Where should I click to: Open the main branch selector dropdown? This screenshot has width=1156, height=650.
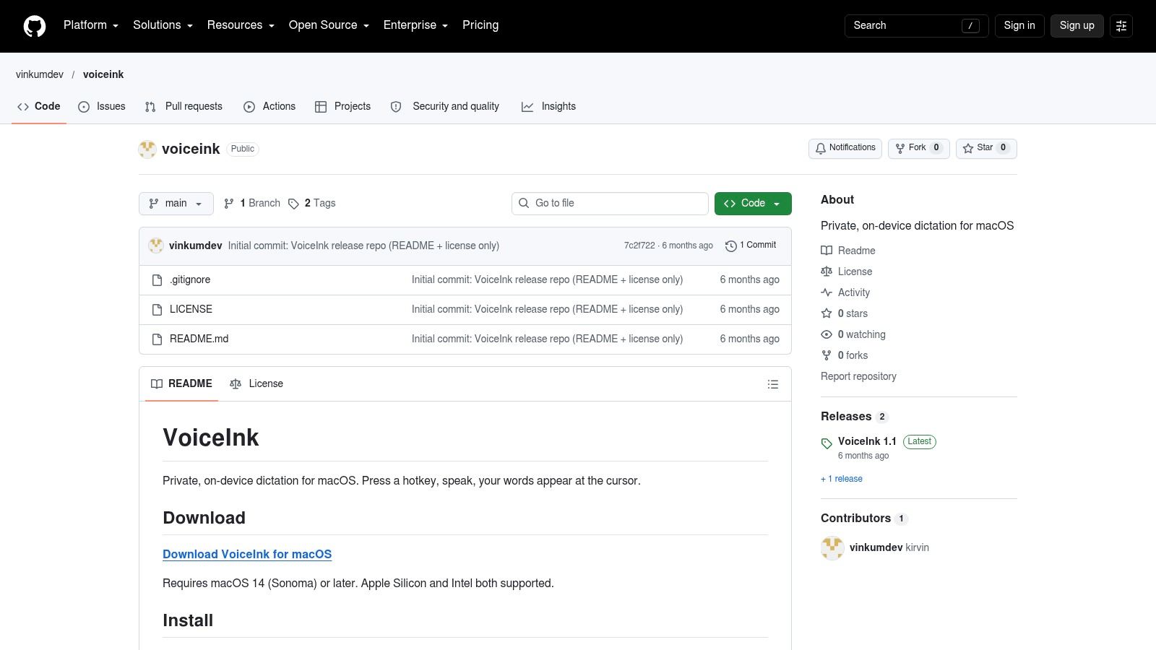pos(176,204)
